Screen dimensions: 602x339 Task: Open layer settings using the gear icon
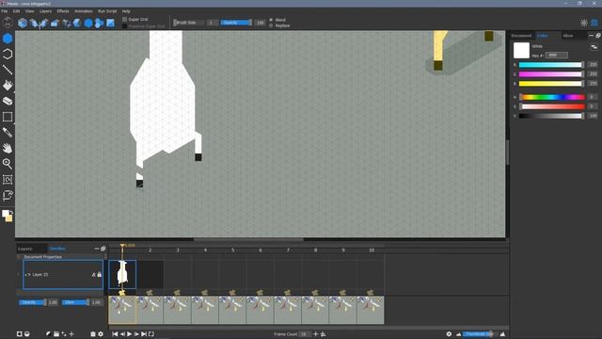click(x=101, y=334)
